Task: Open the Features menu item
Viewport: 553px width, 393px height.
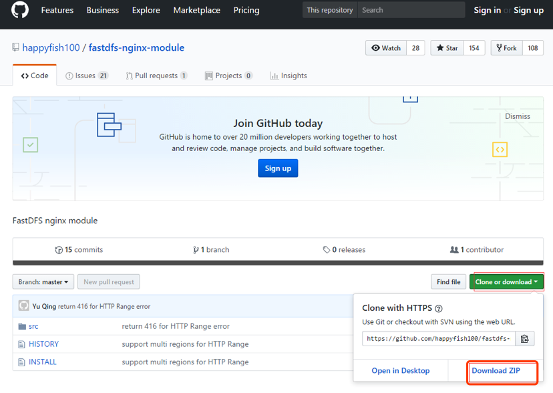Action: point(57,10)
